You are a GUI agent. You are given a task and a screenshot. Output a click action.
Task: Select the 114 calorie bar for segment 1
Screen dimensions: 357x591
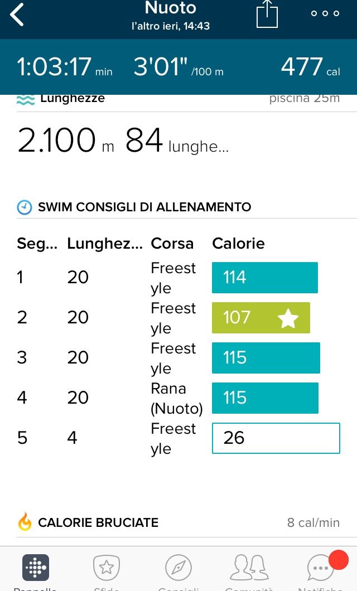[x=264, y=278]
